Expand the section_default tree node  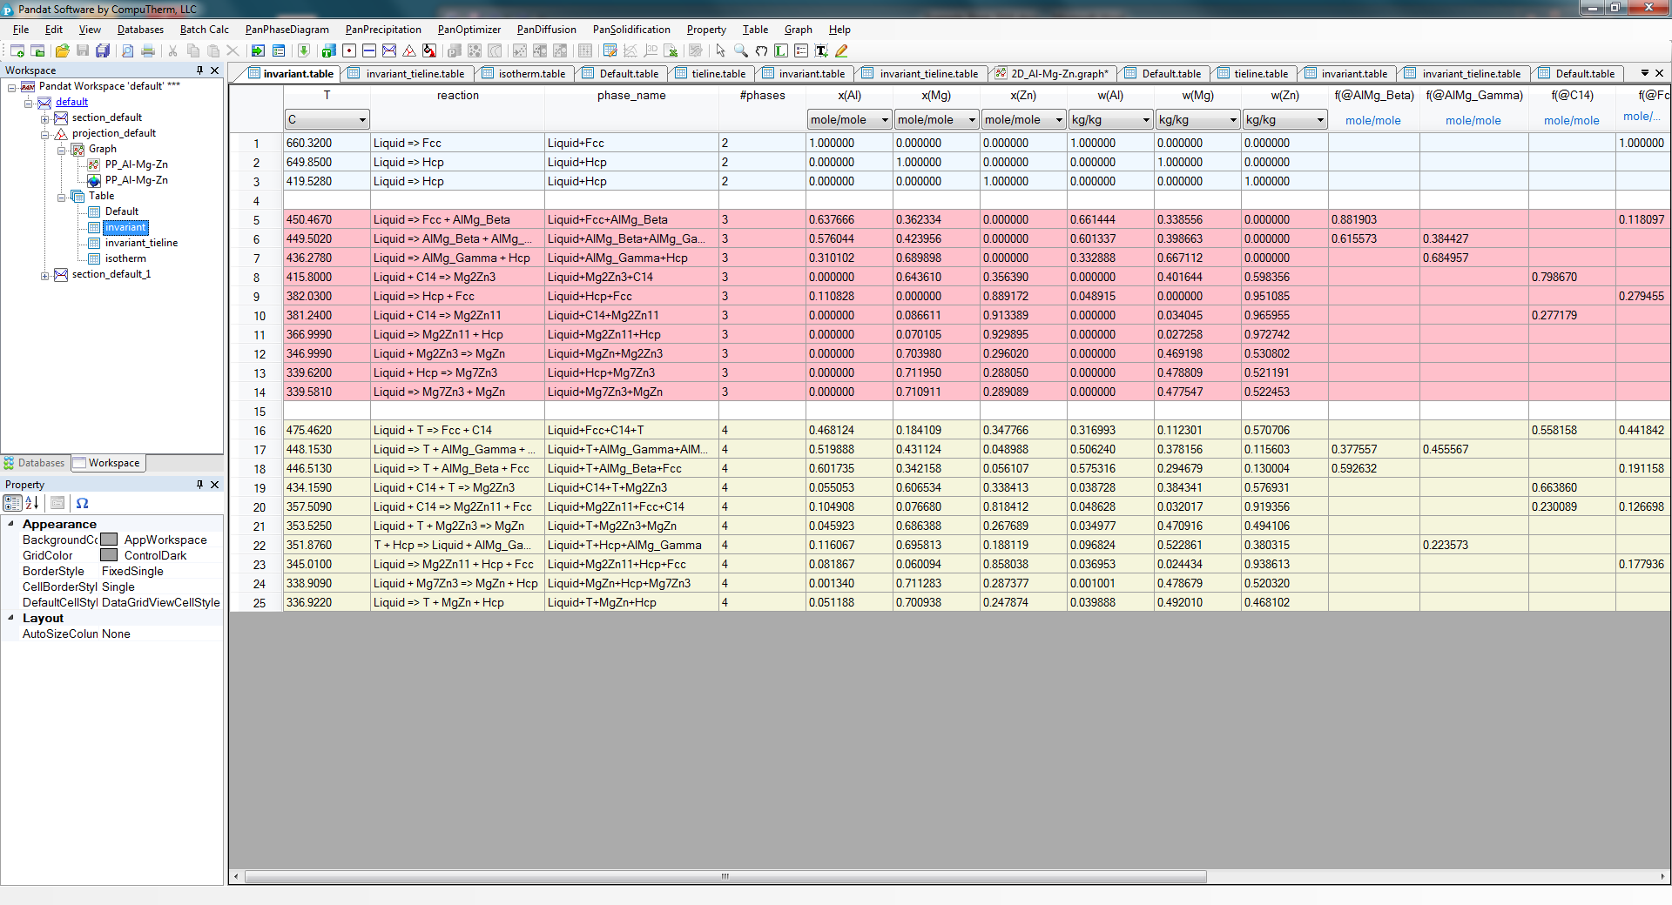pyautogui.click(x=45, y=118)
